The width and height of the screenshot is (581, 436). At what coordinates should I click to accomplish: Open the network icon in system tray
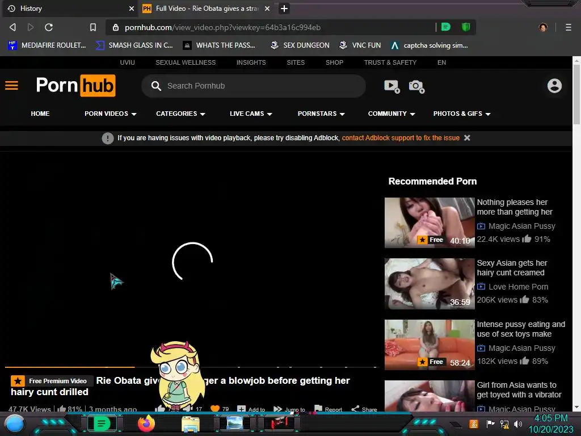504,424
